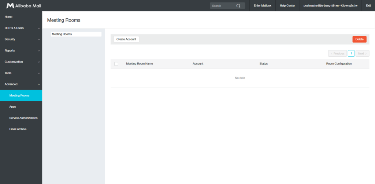Select Meeting Rooms in the sidebar
Image resolution: width=375 pixels, height=184 pixels.
(21, 95)
